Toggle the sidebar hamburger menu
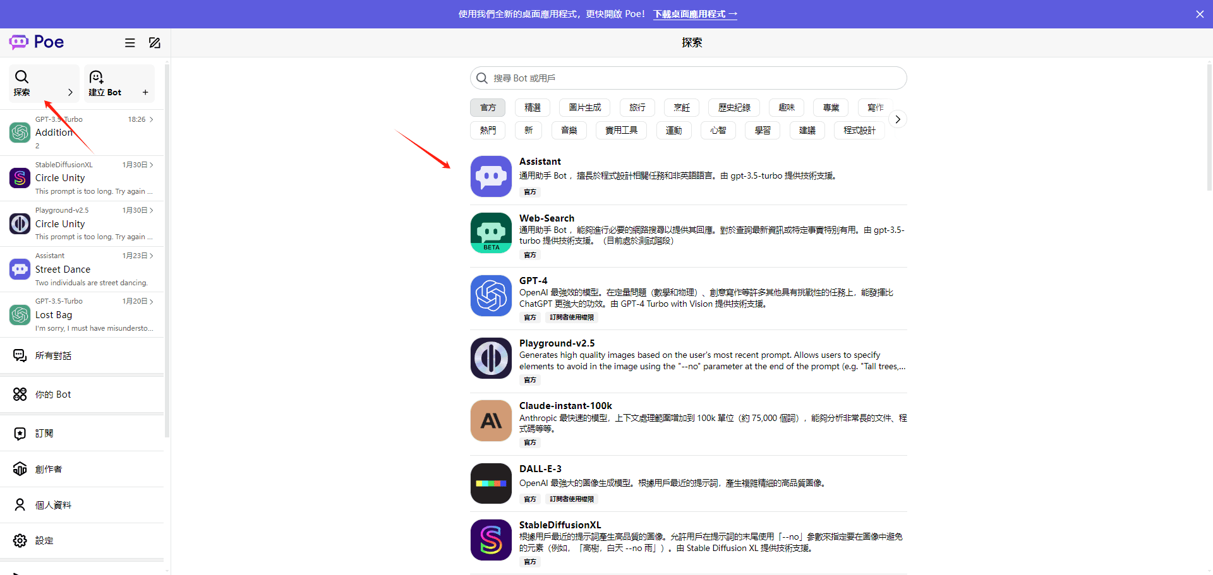The width and height of the screenshot is (1213, 575). coord(130,43)
